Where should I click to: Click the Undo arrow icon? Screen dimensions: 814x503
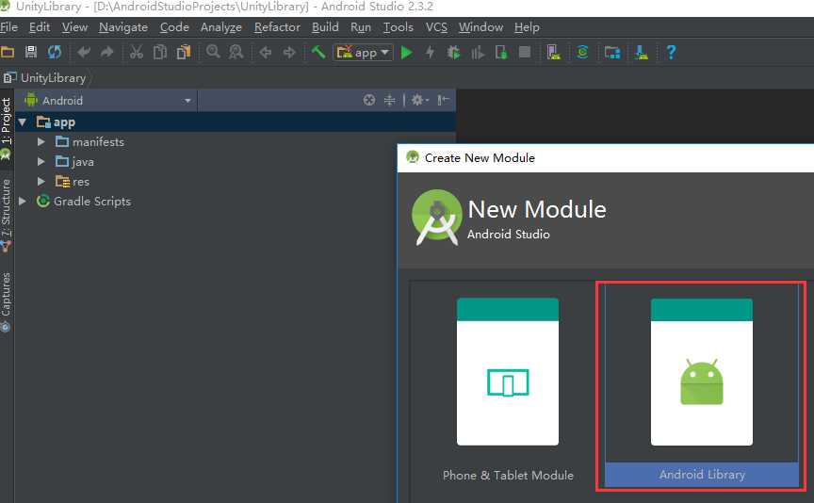point(84,52)
